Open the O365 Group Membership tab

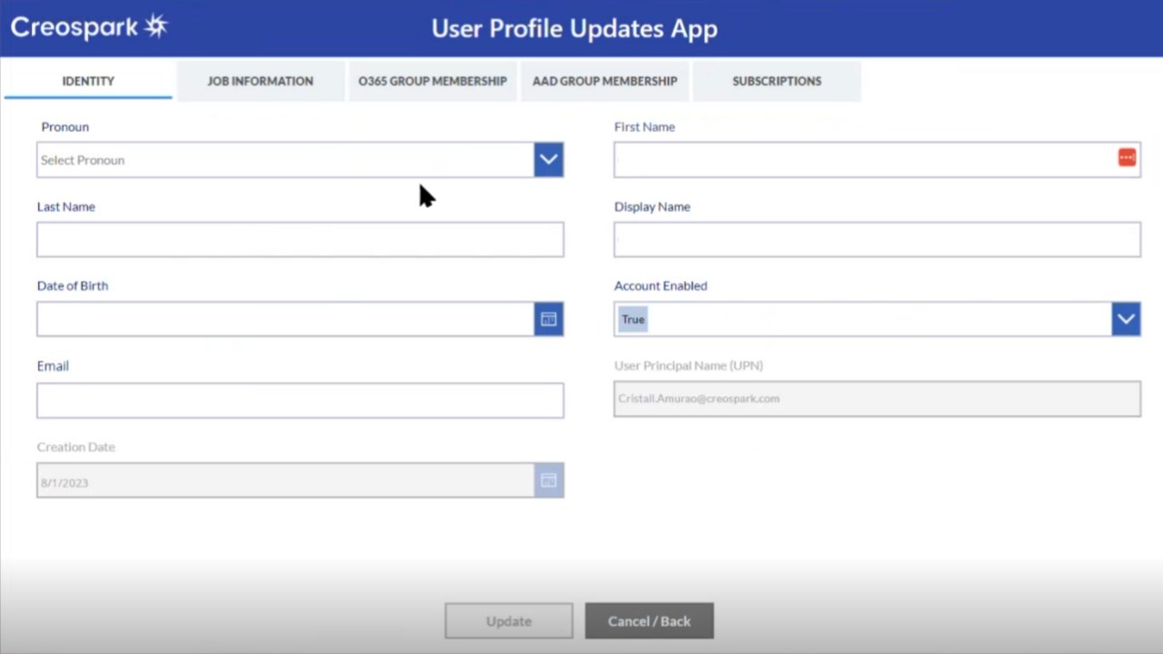(432, 81)
